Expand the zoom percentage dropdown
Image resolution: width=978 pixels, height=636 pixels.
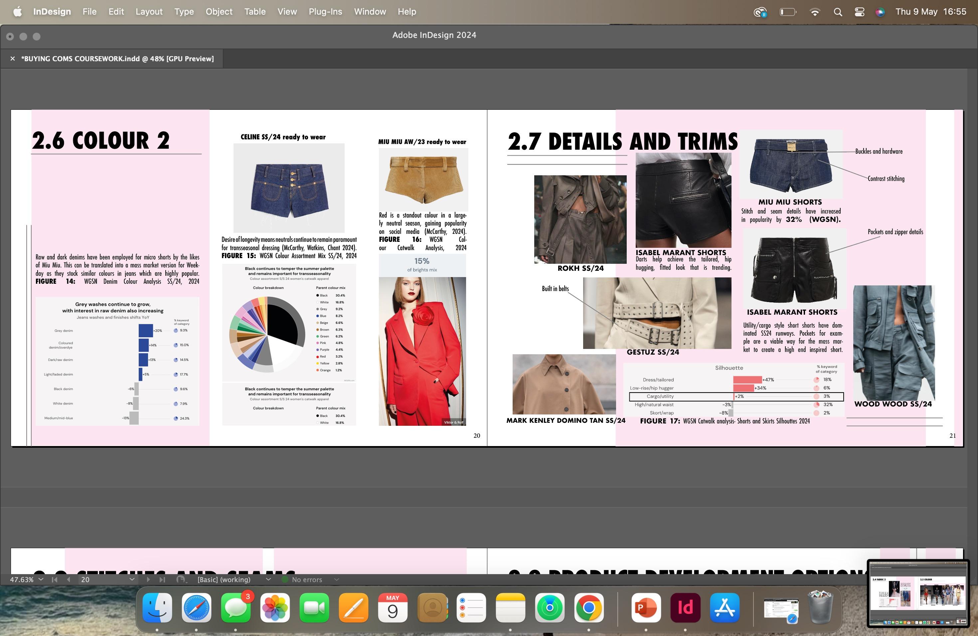point(41,579)
